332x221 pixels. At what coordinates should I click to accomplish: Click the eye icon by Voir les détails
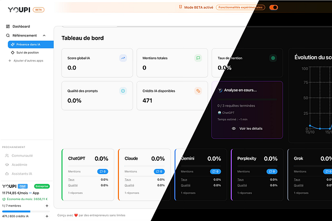pyautogui.click(x=234, y=129)
